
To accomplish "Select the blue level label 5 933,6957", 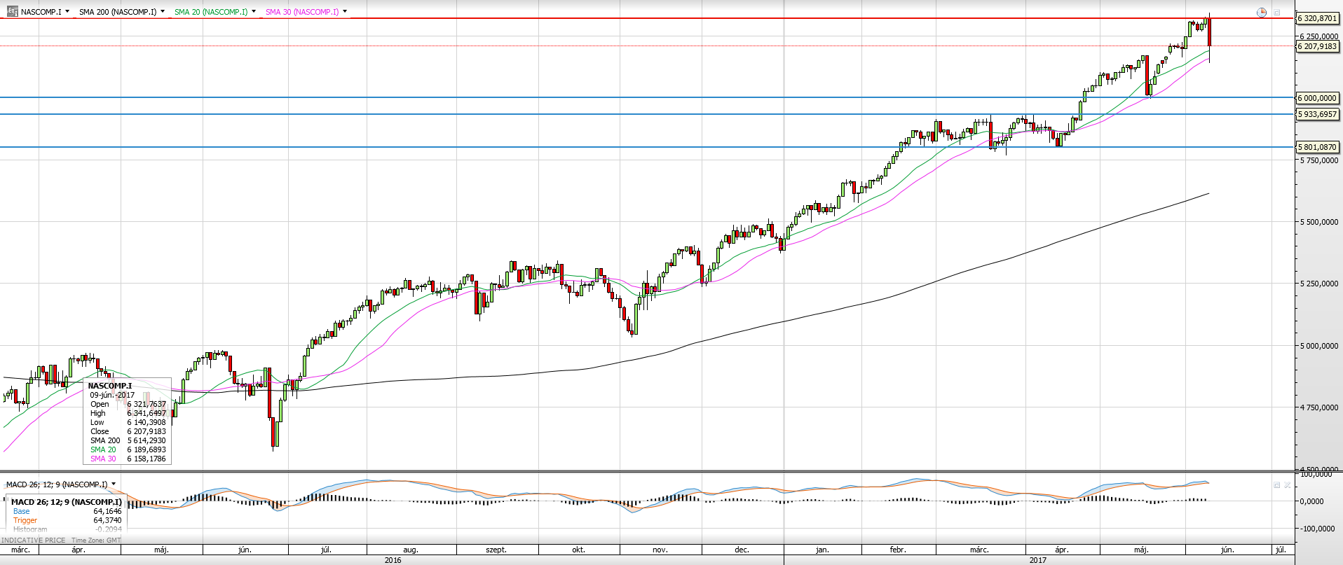I will click(x=1317, y=114).
